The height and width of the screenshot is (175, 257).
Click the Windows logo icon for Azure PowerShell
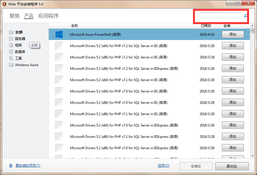point(59,34)
